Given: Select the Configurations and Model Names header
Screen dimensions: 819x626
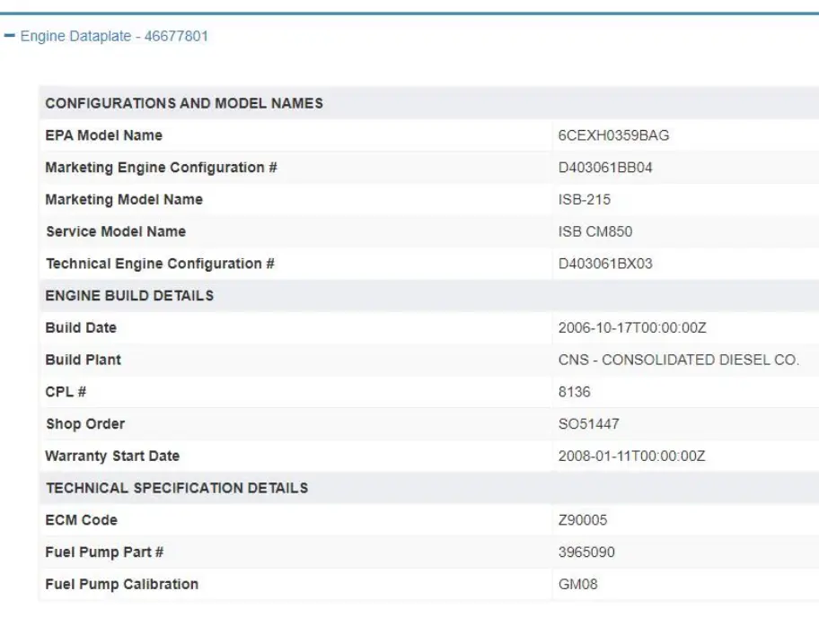Looking at the screenshot, I should click(184, 103).
